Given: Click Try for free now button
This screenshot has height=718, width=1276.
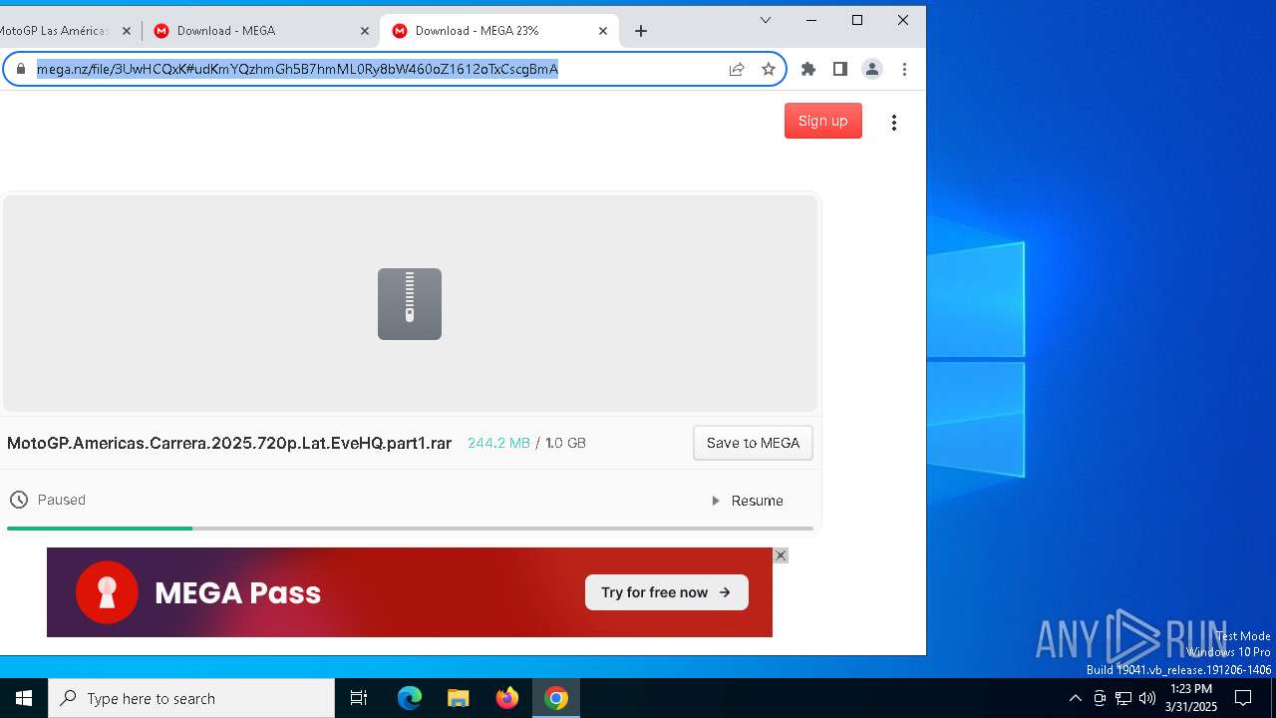Looking at the screenshot, I should click(667, 592).
